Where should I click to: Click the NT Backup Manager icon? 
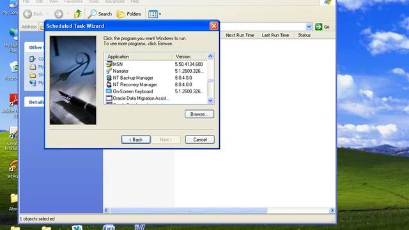click(x=109, y=78)
